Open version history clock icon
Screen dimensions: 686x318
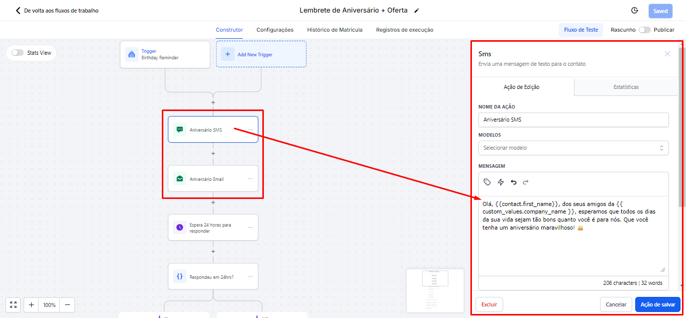pos(634,11)
